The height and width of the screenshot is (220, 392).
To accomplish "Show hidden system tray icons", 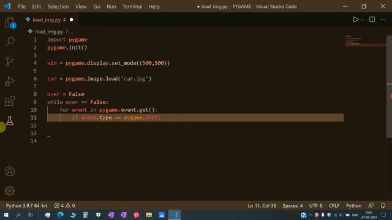I will point(311,215).
